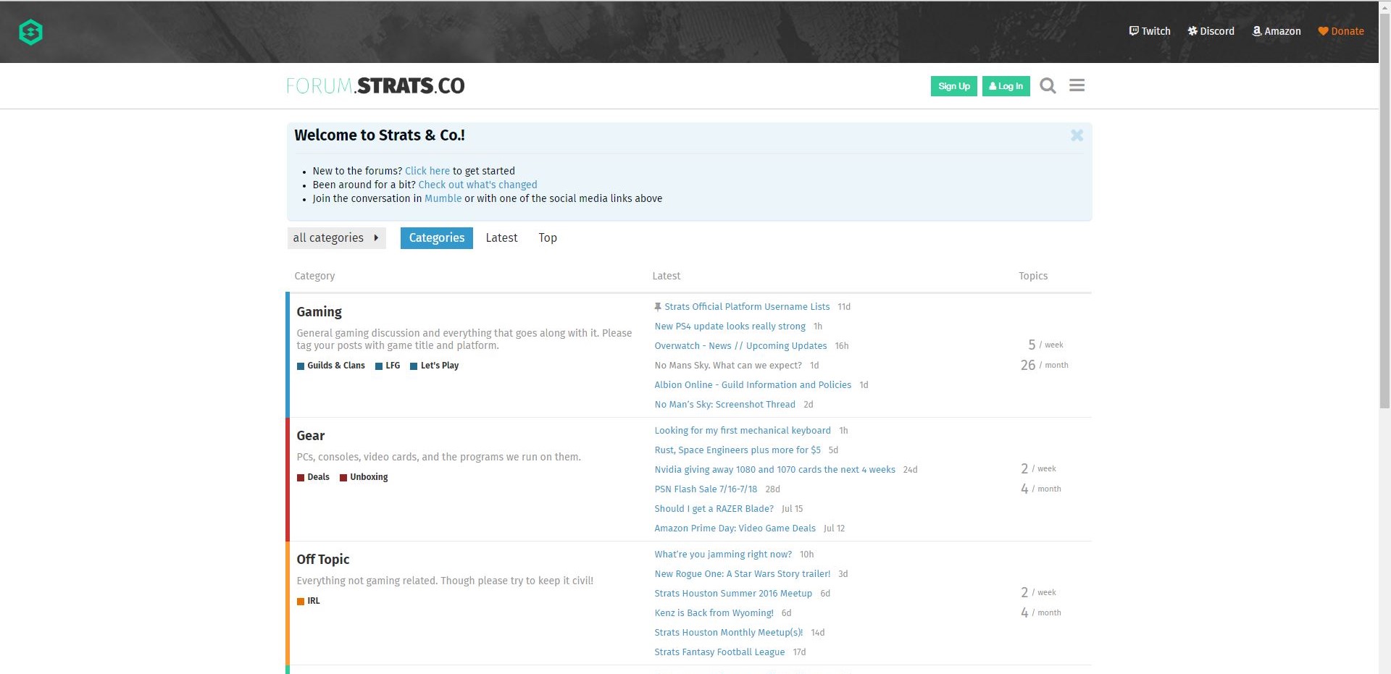Click the Donate heart link
The width and height of the screenshot is (1391, 674).
[x=1341, y=31]
